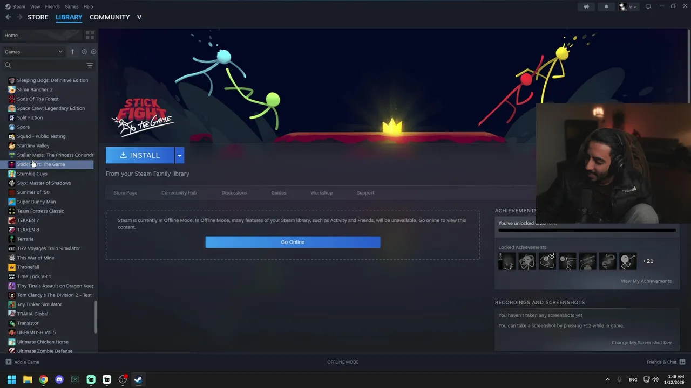Click the library search magnifier icon

point(8,65)
